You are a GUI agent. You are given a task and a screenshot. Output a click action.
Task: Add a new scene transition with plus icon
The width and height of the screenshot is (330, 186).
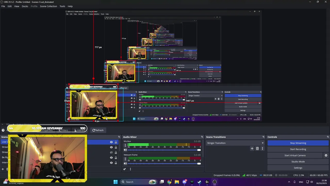coord(252,149)
